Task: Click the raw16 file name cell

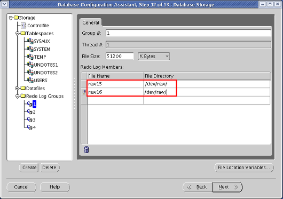Action: (115, 92)
